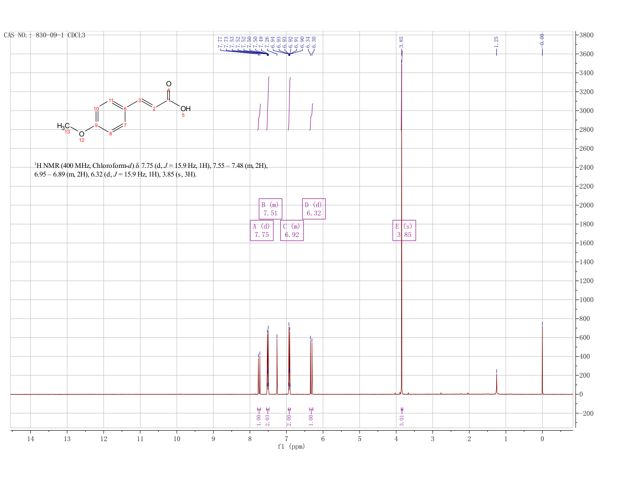The height and width of the screenshot is (482, 624).
Task: Click the 3800 intensity axis label
Action: coord(587,35)
